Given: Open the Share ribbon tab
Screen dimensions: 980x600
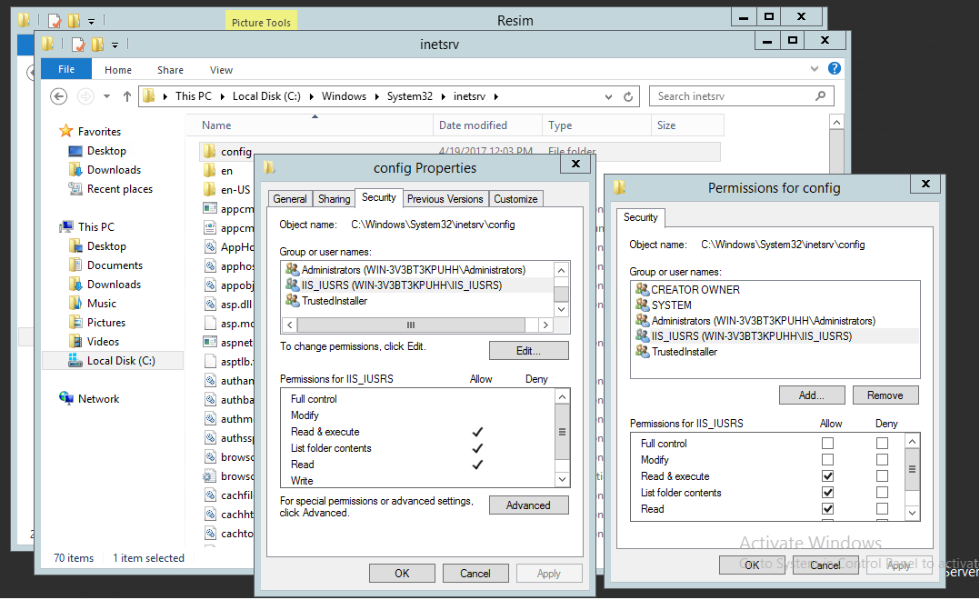Looking at the screenshot, I should (171, 70).
